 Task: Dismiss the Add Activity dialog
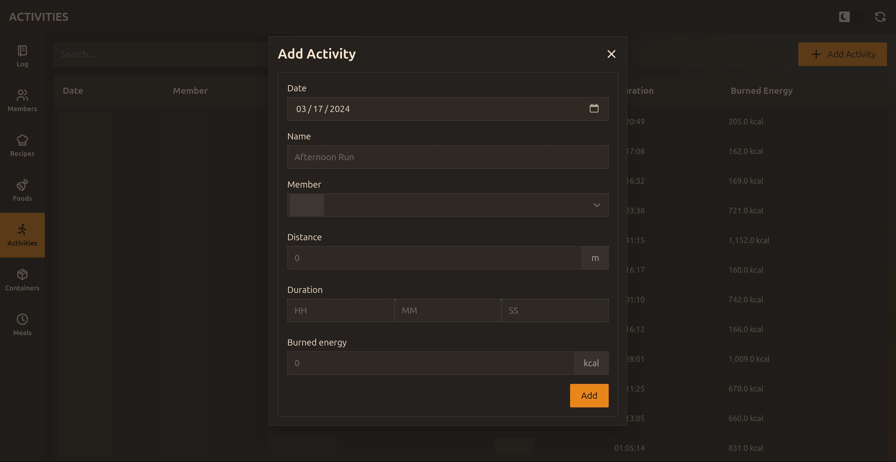click(611, 54)
